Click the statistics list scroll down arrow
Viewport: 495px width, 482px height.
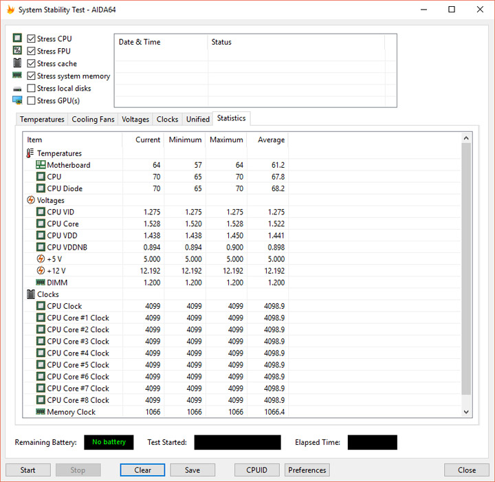[x=466, y=412]
